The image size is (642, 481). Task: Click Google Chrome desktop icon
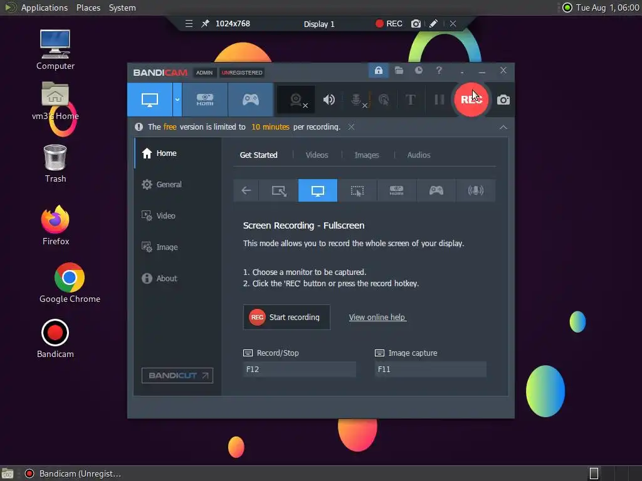pyautogui.click(x=70, y=283)
